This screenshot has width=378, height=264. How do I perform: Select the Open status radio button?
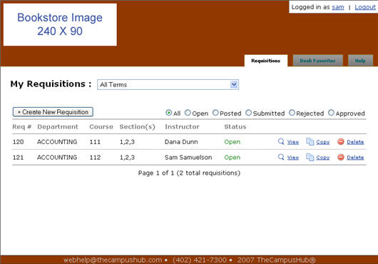(x=188, y=113)
